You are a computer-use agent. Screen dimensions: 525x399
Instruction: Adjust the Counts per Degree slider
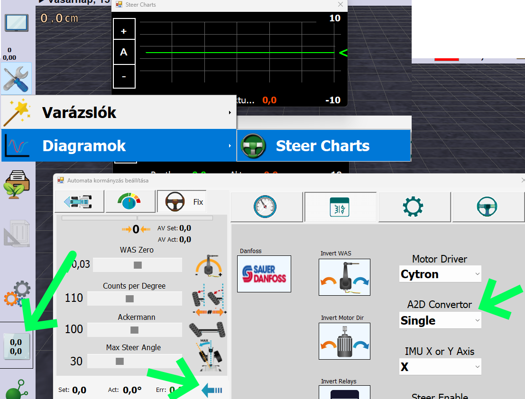(x=129, y=299)
